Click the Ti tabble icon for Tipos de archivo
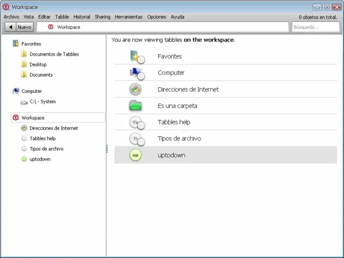The width and height of the screenshot is (344, 258). point(137,139)
